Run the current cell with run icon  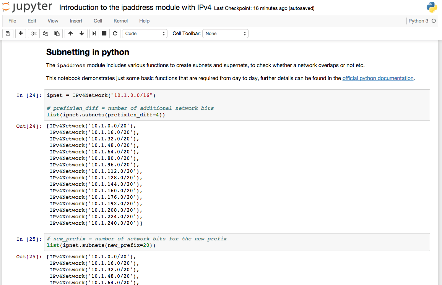(94, 33)
